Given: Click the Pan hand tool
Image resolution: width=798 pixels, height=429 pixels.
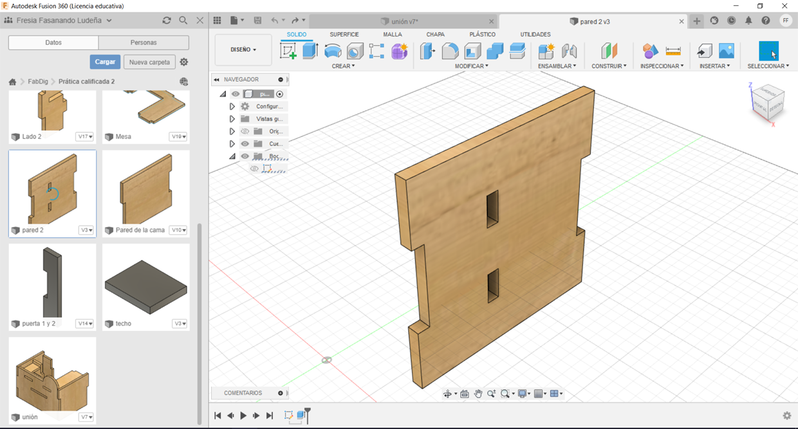Looking at the screenshot, I should (x=478, y=394).
